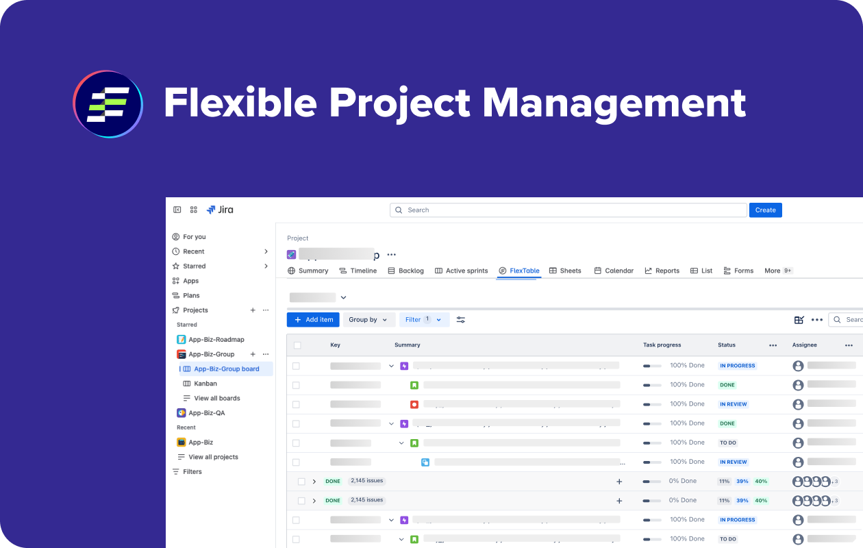Open the Calendar tab
863x548 pixels.
pyautogui.click(x=613, y=271)
